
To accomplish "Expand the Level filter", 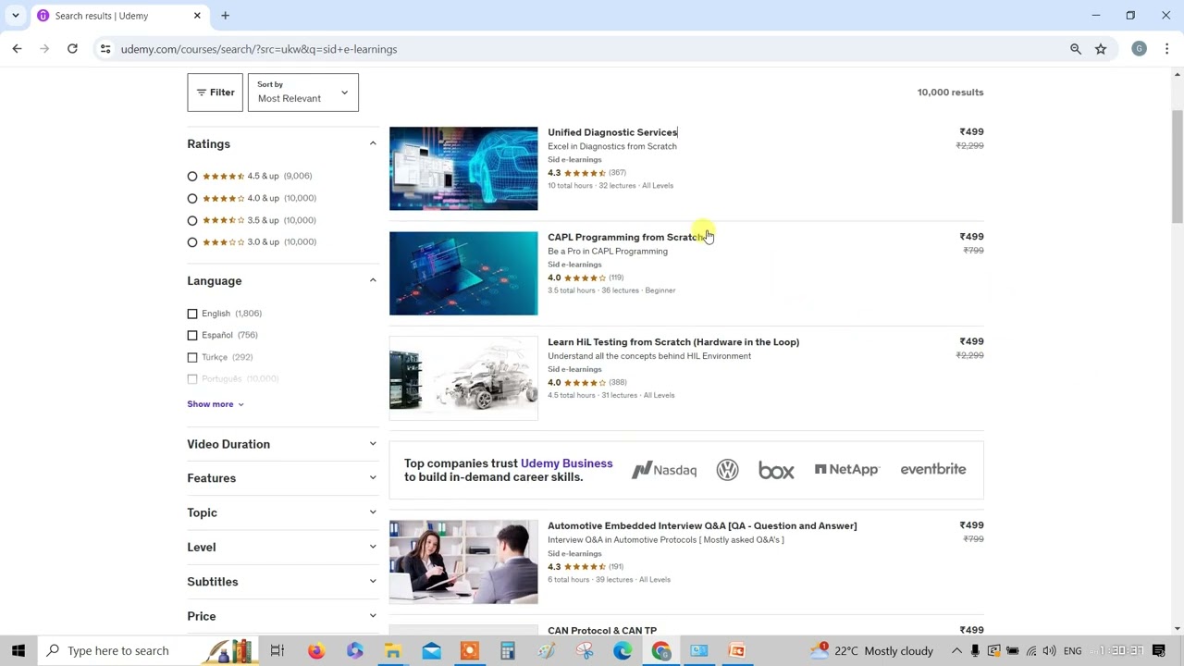I will coord(282,547).
